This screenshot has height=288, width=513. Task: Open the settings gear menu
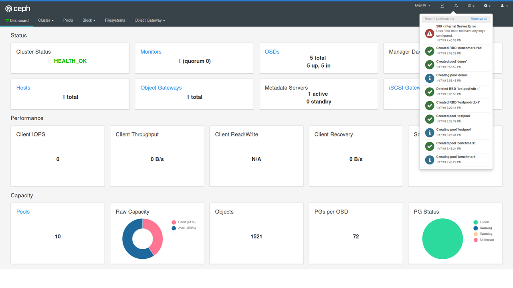487,6
